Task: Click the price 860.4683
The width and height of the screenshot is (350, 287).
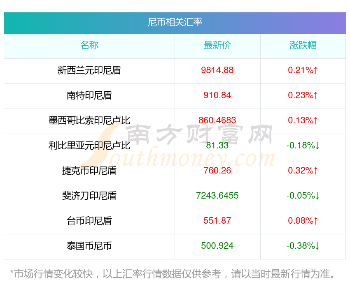Action: 217,120
